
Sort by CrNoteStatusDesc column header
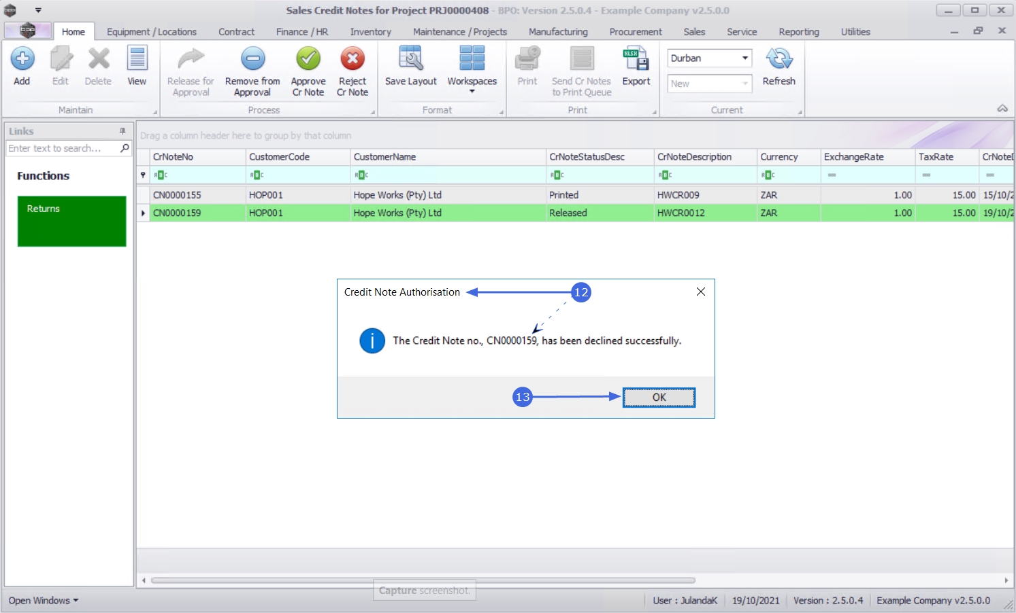point(600,157)
